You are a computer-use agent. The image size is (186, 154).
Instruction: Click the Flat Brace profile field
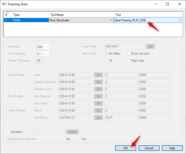(x=74, y=118)
